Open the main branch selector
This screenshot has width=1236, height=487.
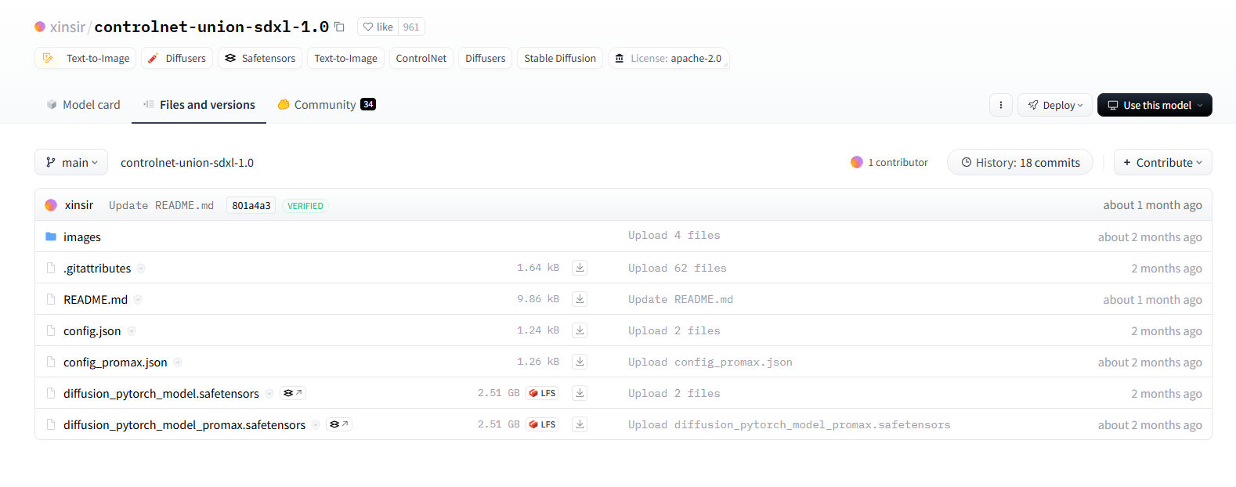71,162
